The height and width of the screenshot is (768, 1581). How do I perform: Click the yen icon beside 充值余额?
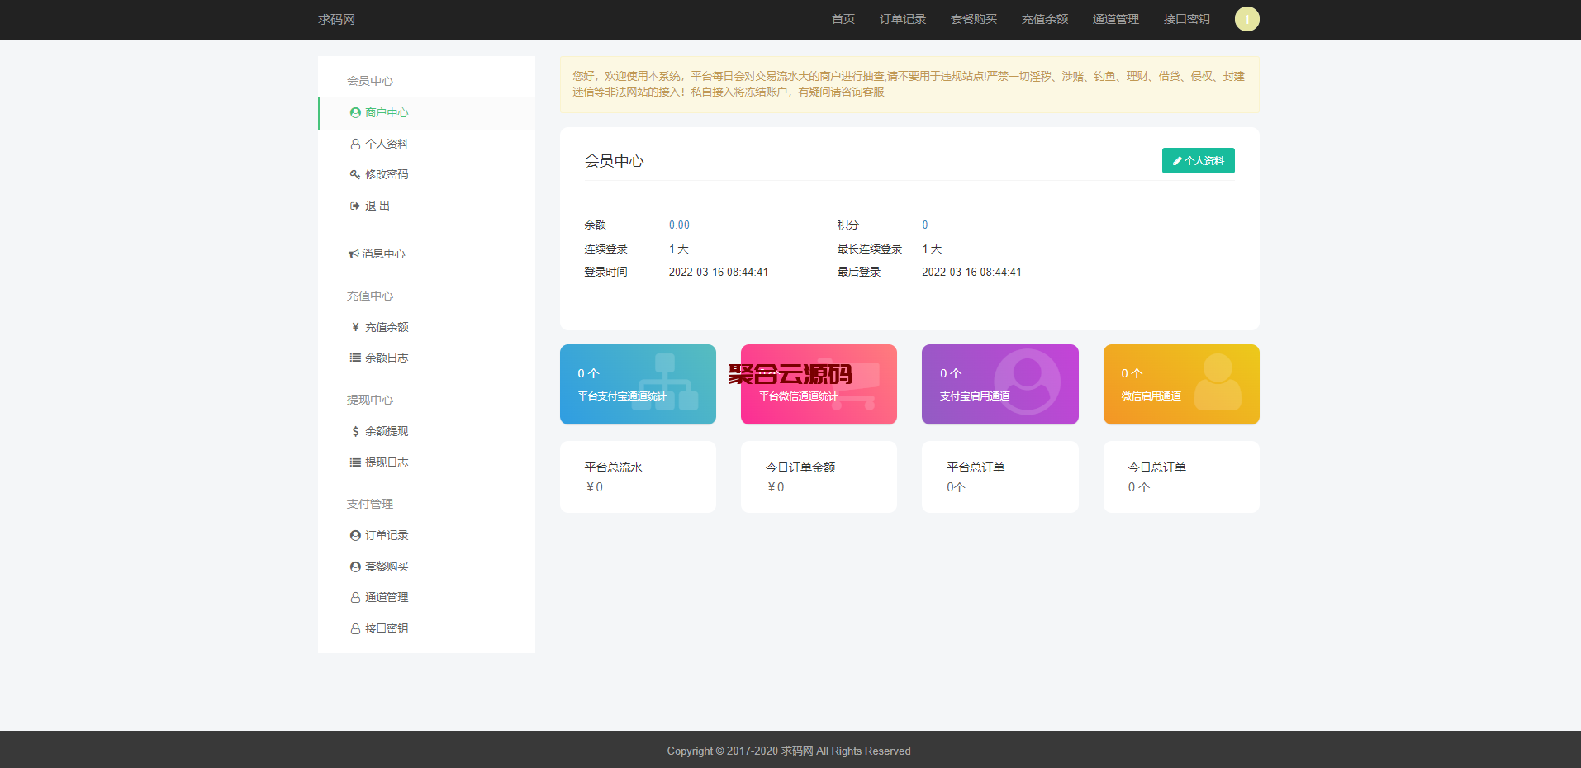tap(355, 328)
